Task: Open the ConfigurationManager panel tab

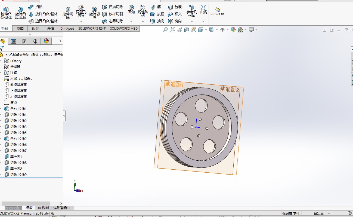Action: pos(24,41)
